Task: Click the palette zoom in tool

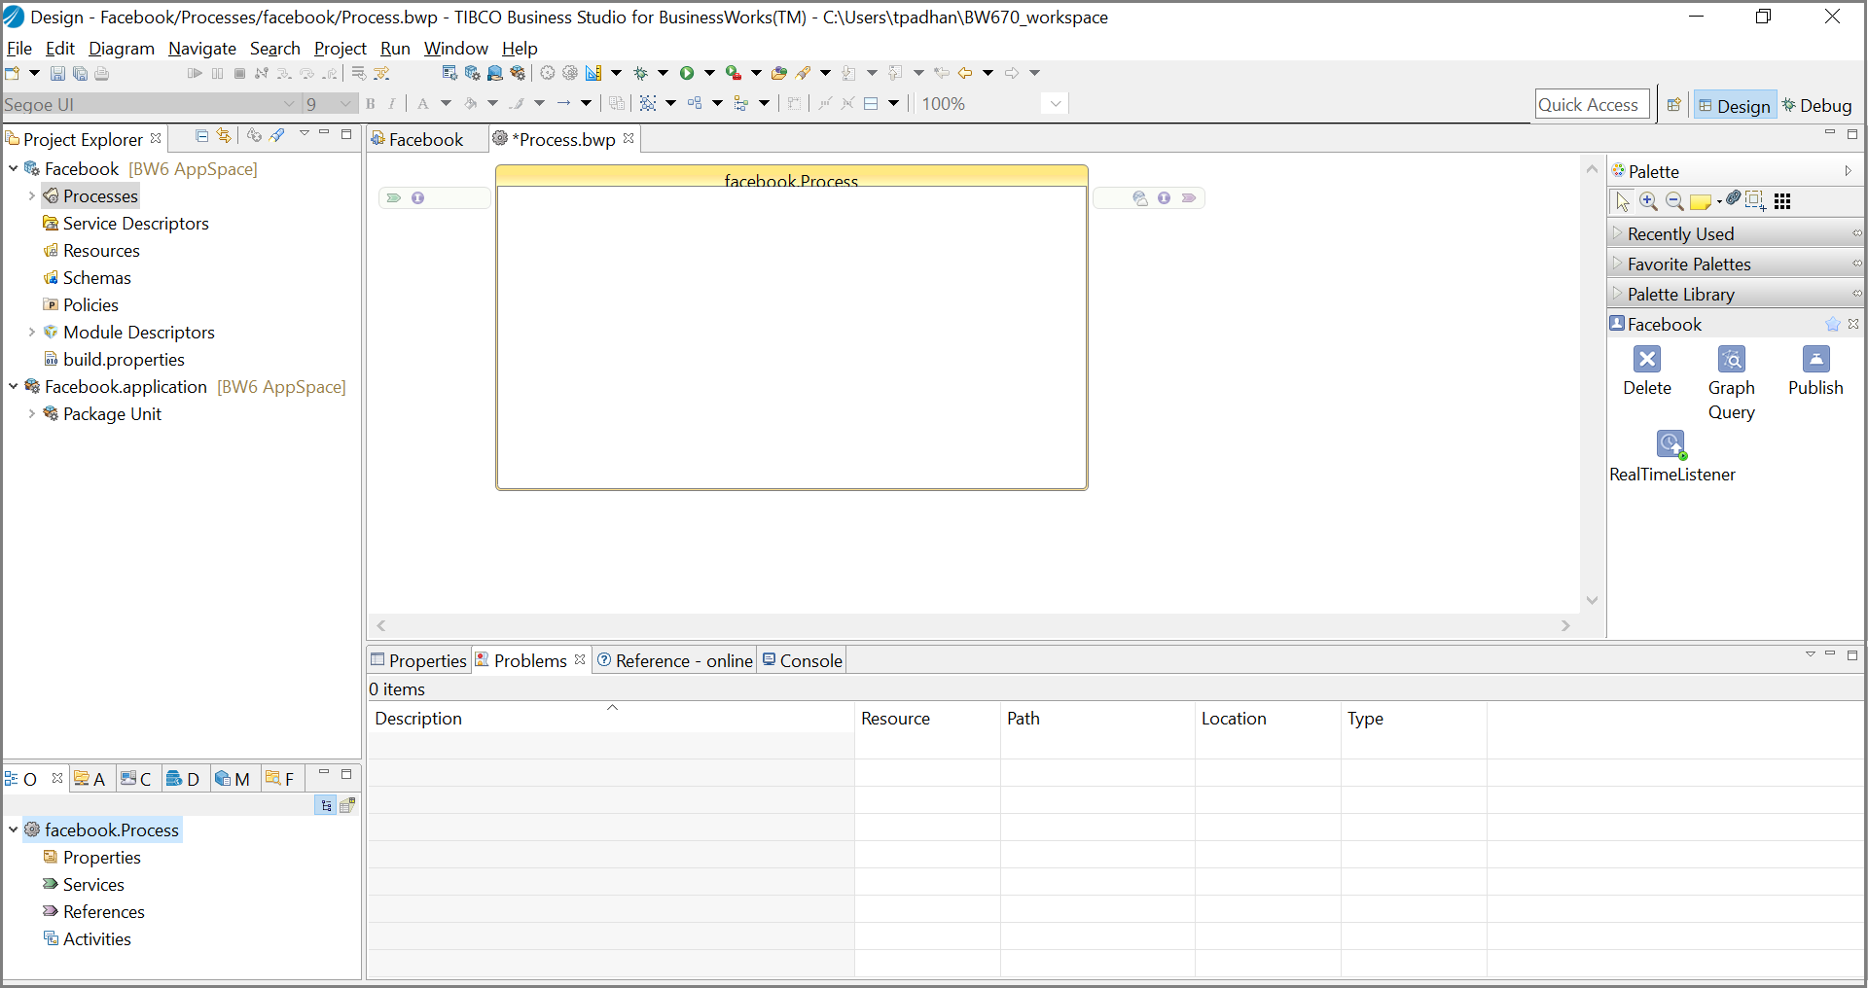Action: [1648, 201]
